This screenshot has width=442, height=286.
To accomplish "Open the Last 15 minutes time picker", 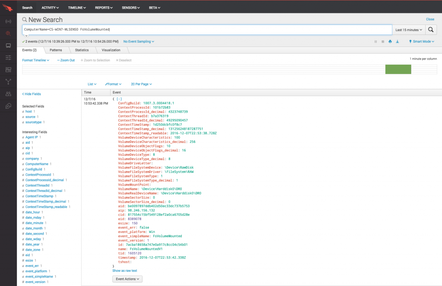I will [409, 30].
